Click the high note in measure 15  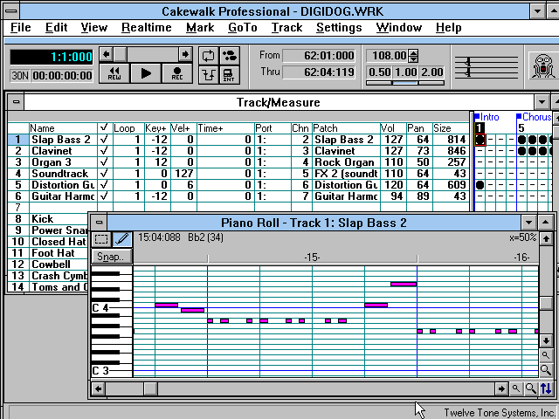(404, 284)
